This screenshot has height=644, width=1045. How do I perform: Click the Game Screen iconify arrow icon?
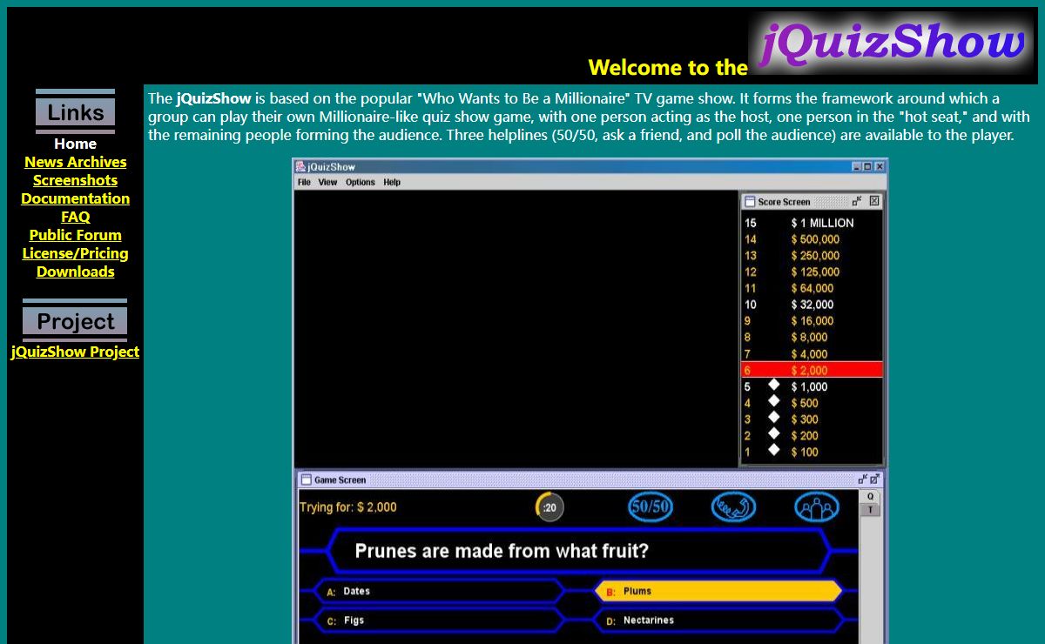coord(862,479)
